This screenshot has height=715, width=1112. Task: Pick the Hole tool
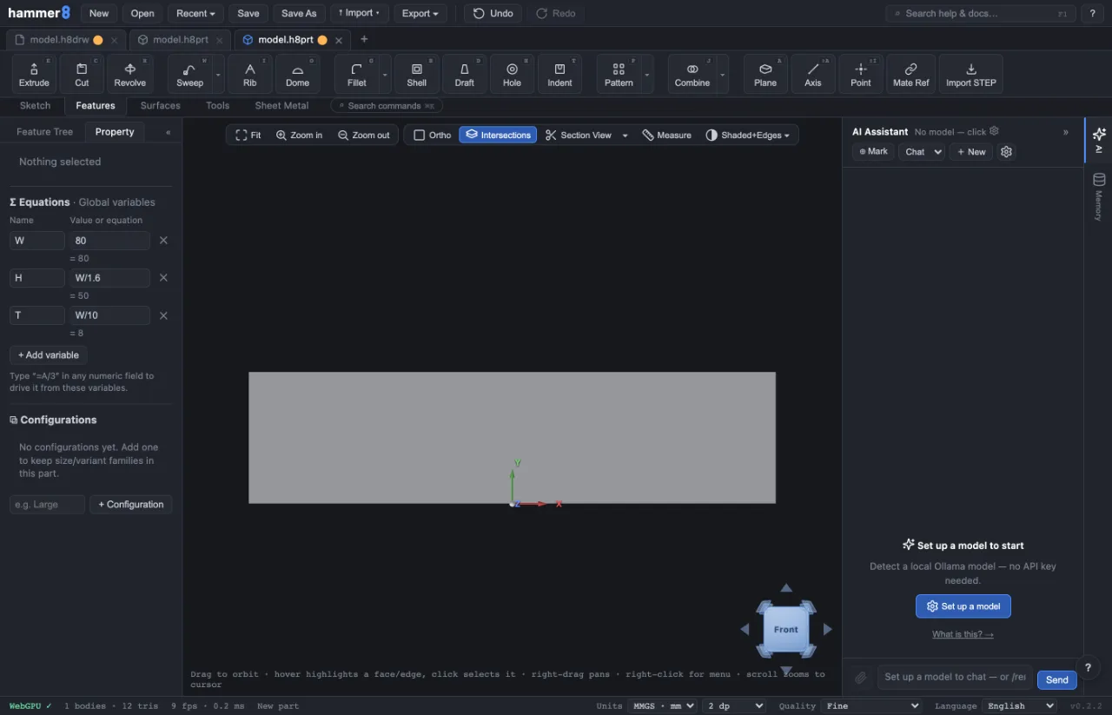point(512,74)
